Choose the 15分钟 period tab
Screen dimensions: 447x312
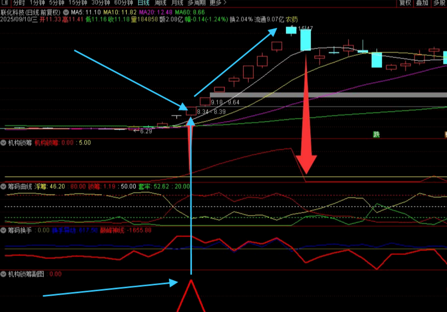click(x=78, y=3)
